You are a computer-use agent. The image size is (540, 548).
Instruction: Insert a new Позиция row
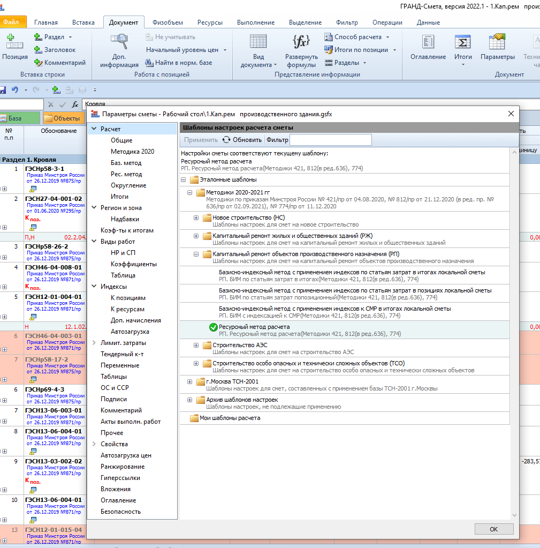(14, 47)
